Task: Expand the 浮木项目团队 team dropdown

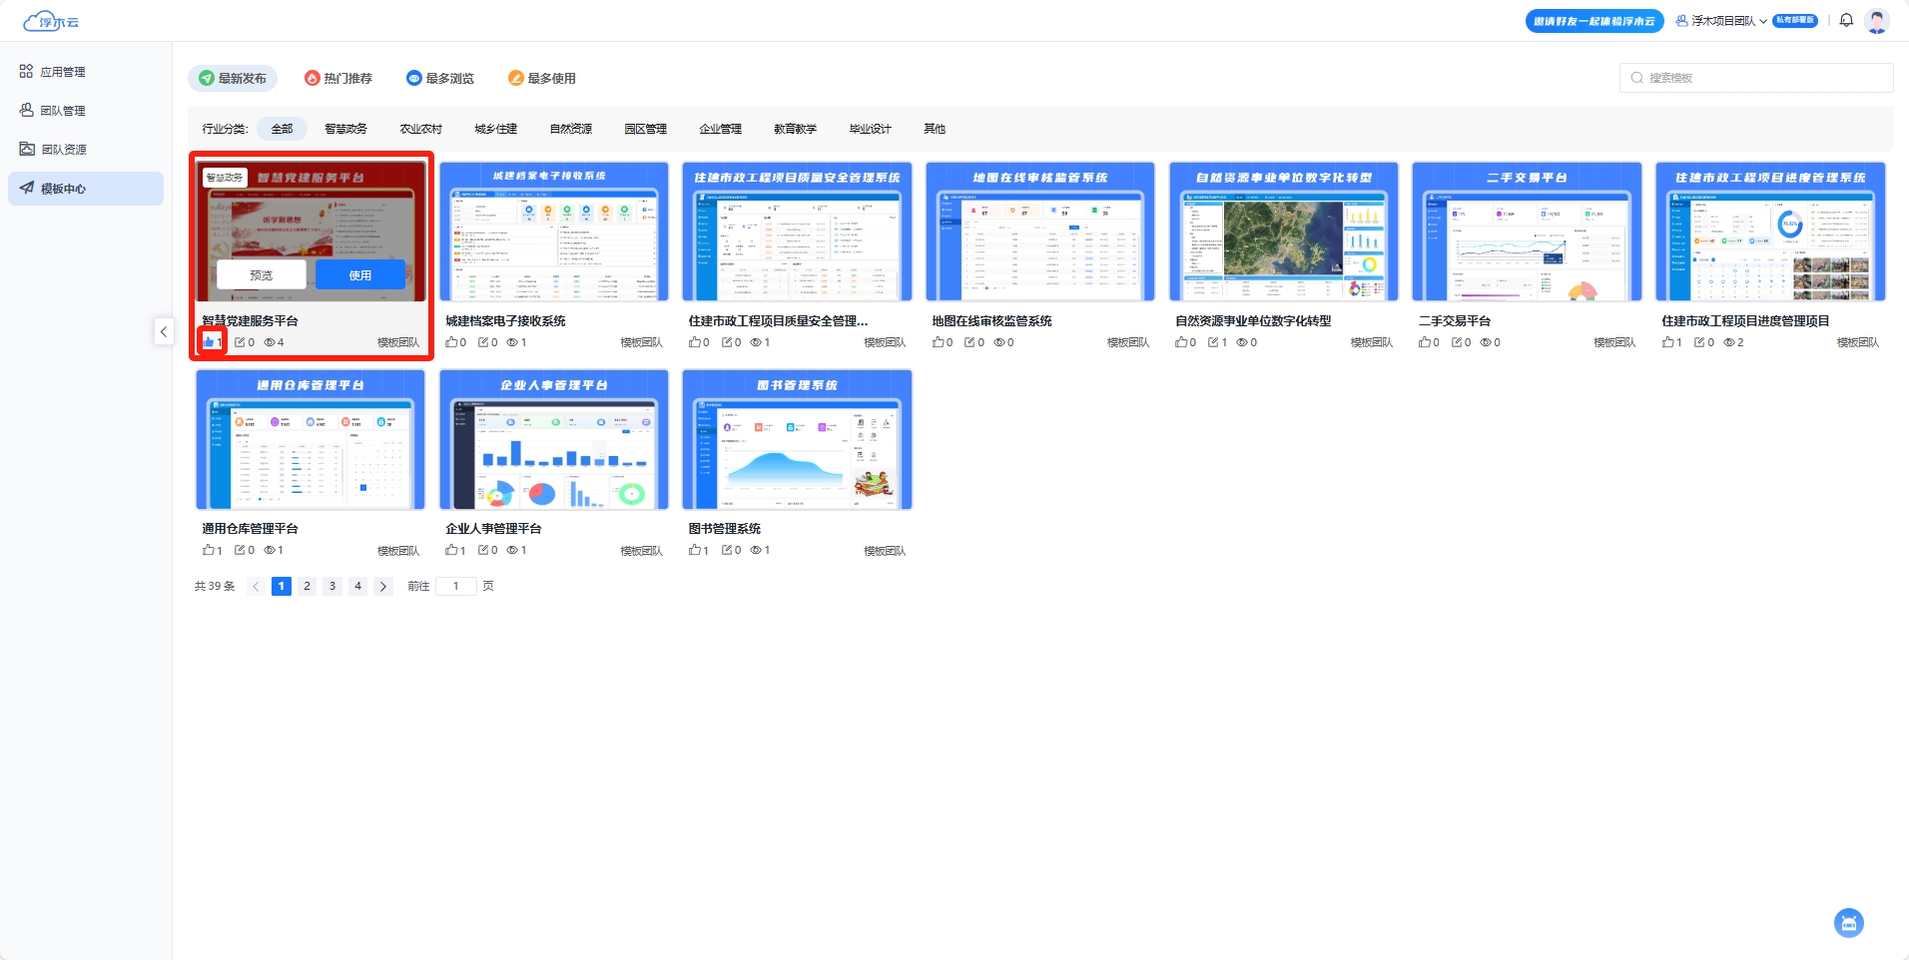Action: pos(1721,21)
